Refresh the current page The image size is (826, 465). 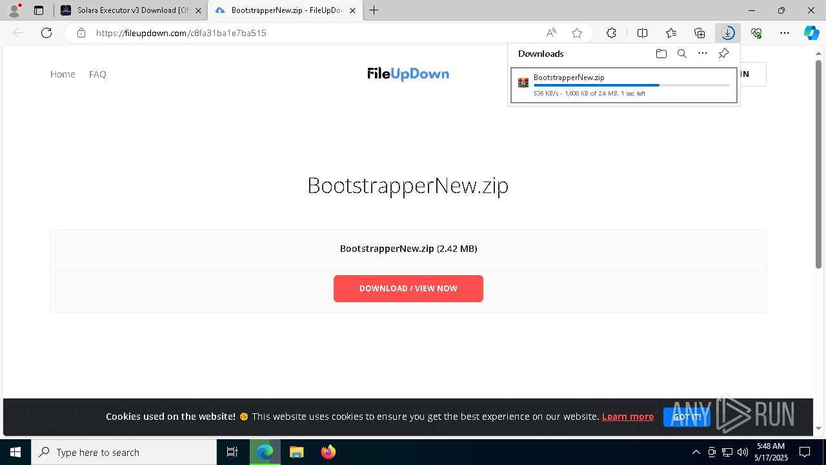coord(46,33)
